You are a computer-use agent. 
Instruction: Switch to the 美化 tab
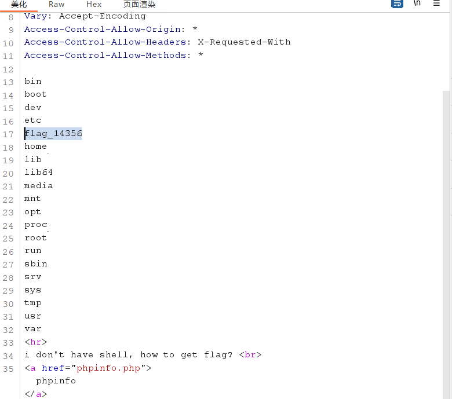(19, 4)
